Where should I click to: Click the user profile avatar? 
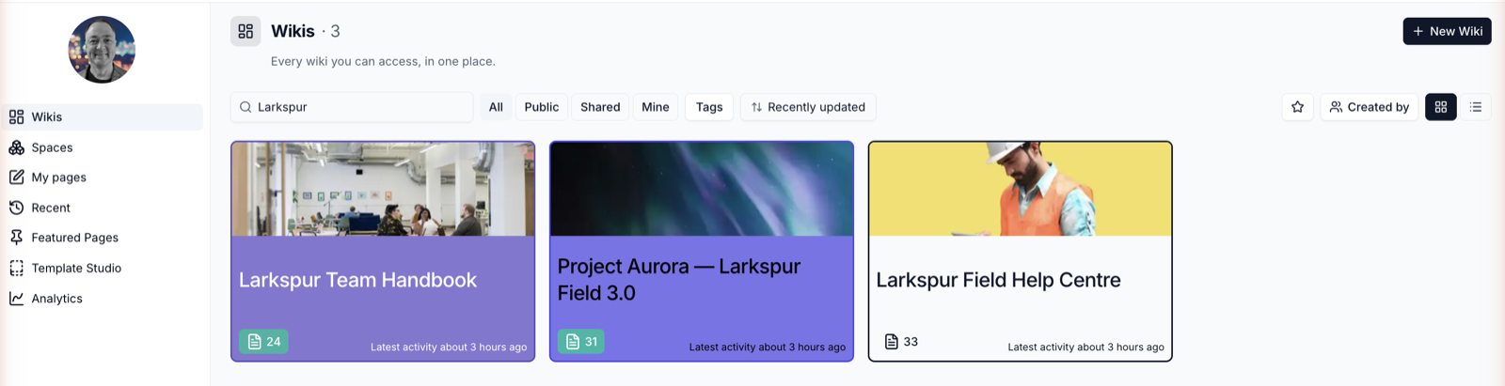pos(102,50)
